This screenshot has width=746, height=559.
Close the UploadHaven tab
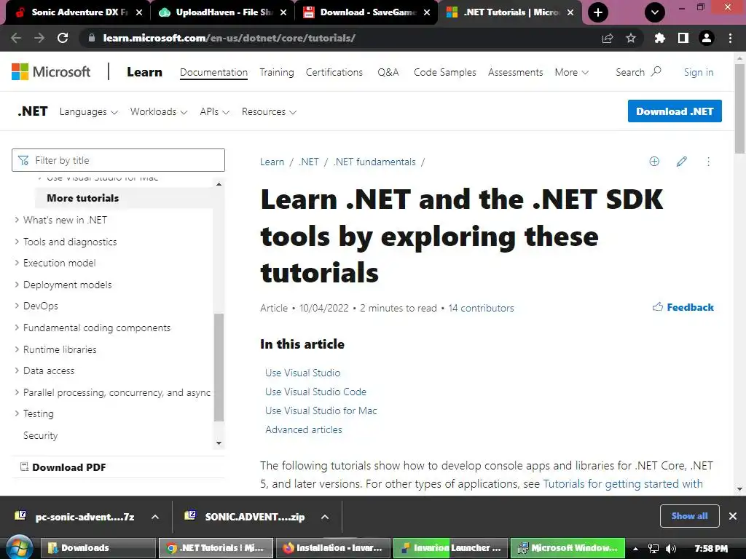point(283,12)
